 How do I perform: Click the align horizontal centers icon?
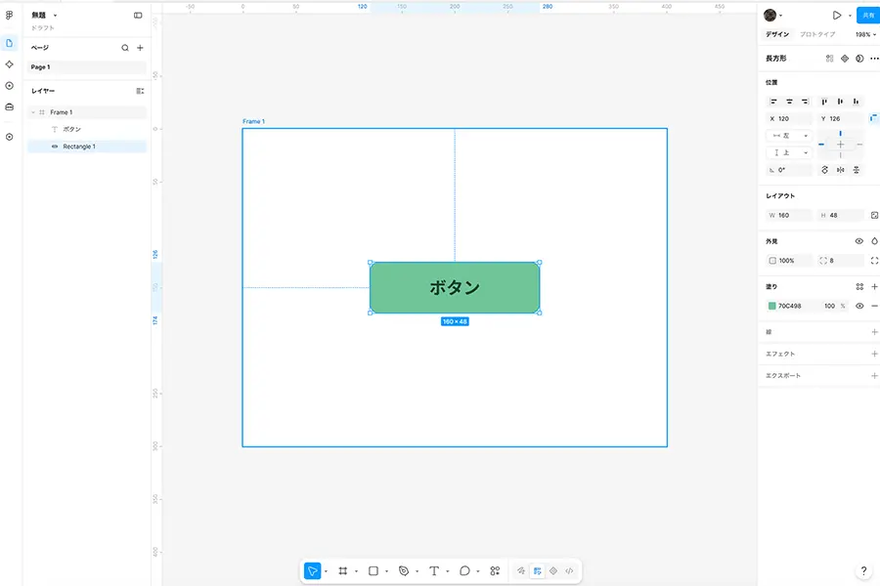pyautogui.click(x=789, y=102)
